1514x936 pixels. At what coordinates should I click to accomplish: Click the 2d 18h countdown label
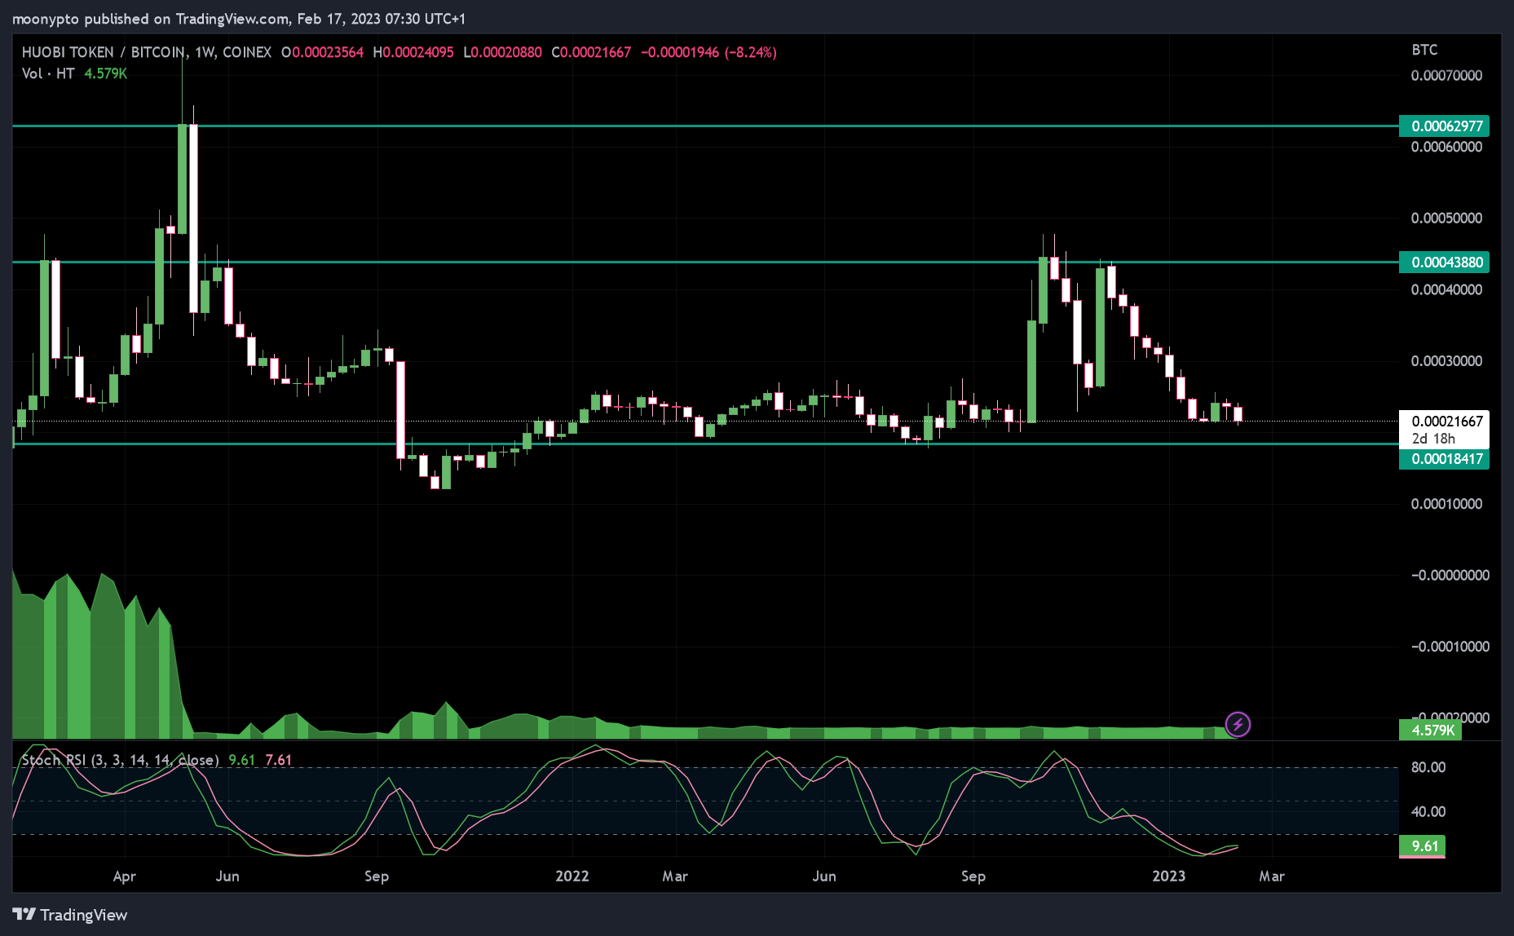coord(1433,439)
